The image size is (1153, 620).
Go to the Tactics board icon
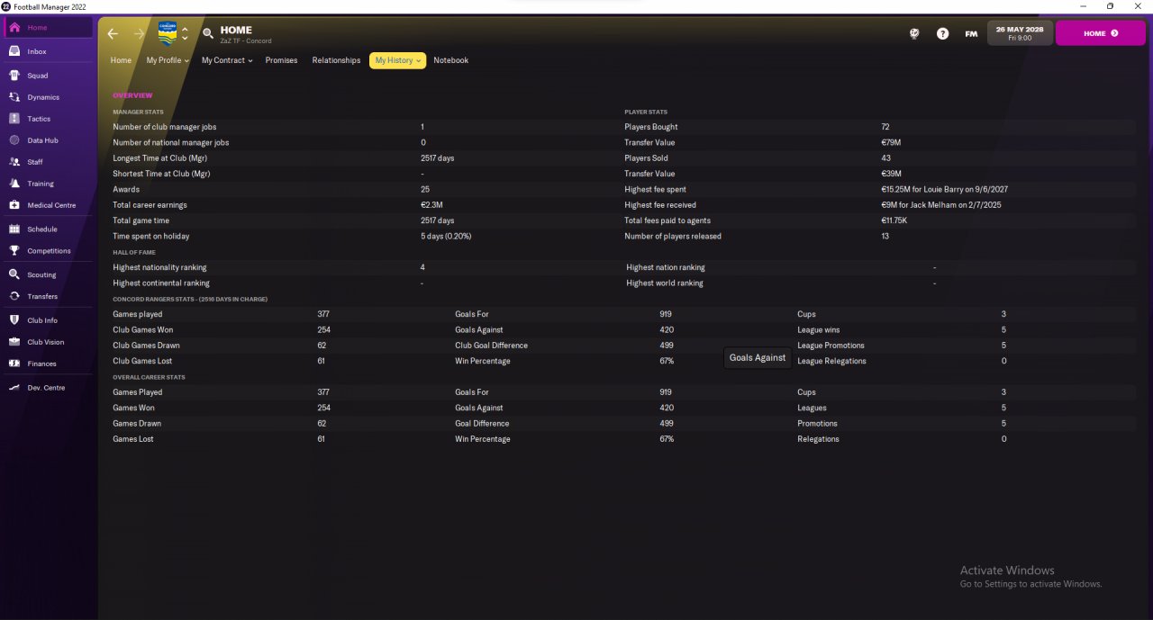[14, 119]
